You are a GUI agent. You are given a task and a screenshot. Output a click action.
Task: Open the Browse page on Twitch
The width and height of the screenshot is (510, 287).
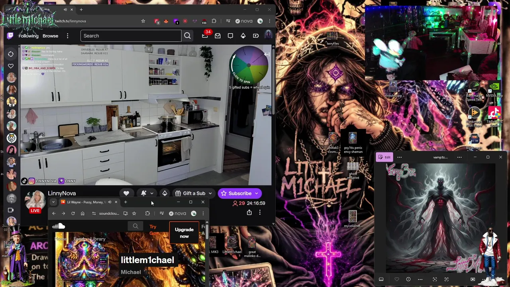(50, 36)
